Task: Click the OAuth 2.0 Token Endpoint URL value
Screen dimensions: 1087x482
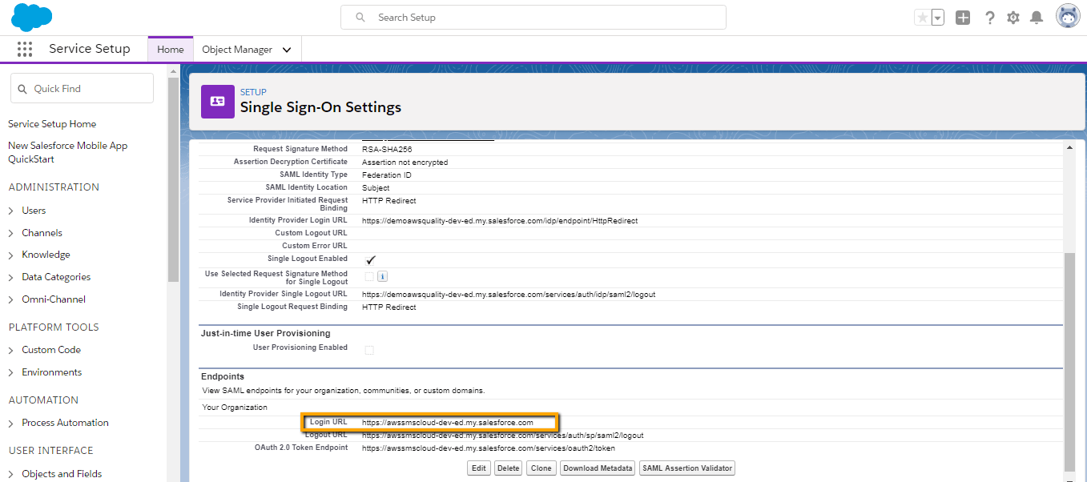Action: coord(489,448)
